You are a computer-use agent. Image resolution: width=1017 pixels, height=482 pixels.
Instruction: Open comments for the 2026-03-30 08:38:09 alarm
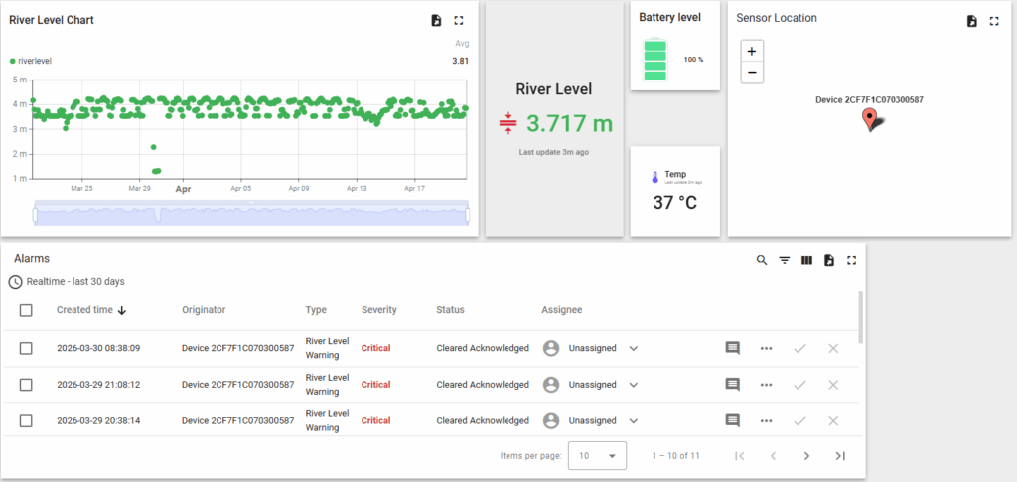pyautogui.click(x=732, y=349)
